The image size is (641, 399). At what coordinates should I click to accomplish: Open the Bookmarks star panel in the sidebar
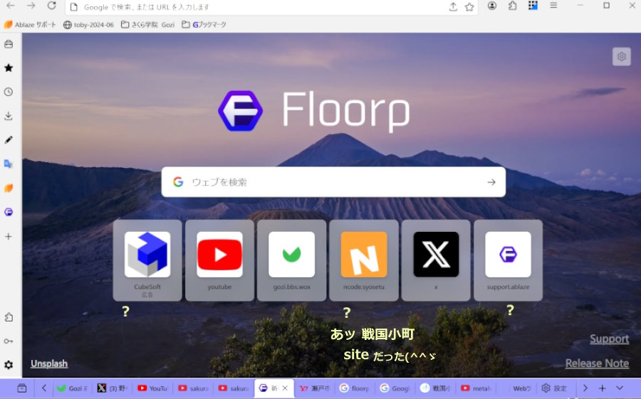9,68
